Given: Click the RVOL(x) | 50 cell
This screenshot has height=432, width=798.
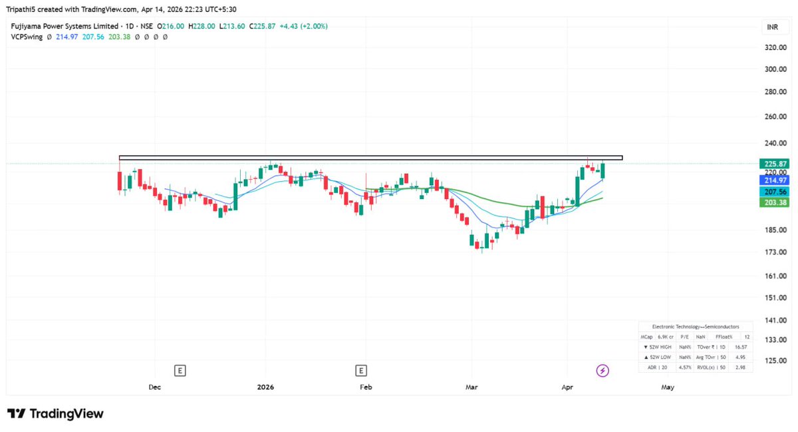Looking at the screenshot, I should pyautogui.click(x=711, y=367).
